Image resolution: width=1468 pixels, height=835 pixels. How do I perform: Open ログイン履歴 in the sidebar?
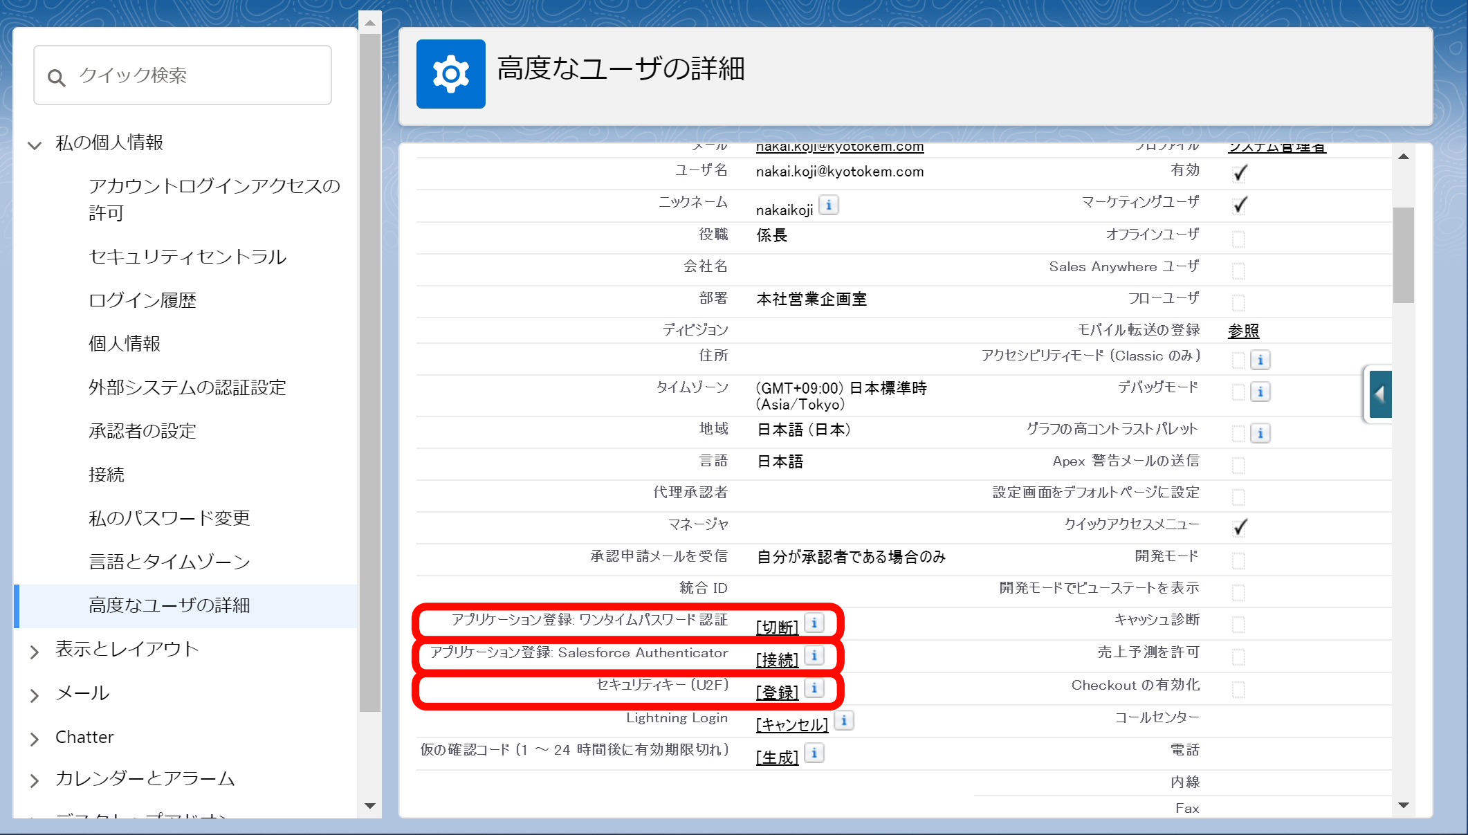(143, 300)
